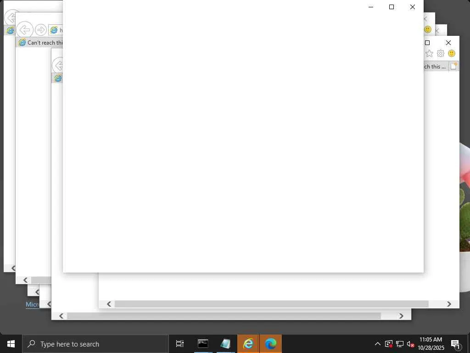Click right scroll arrow of the bottommost scrollbar
Viewport: 470px width, 353px height.
click(x=401, y=316)
